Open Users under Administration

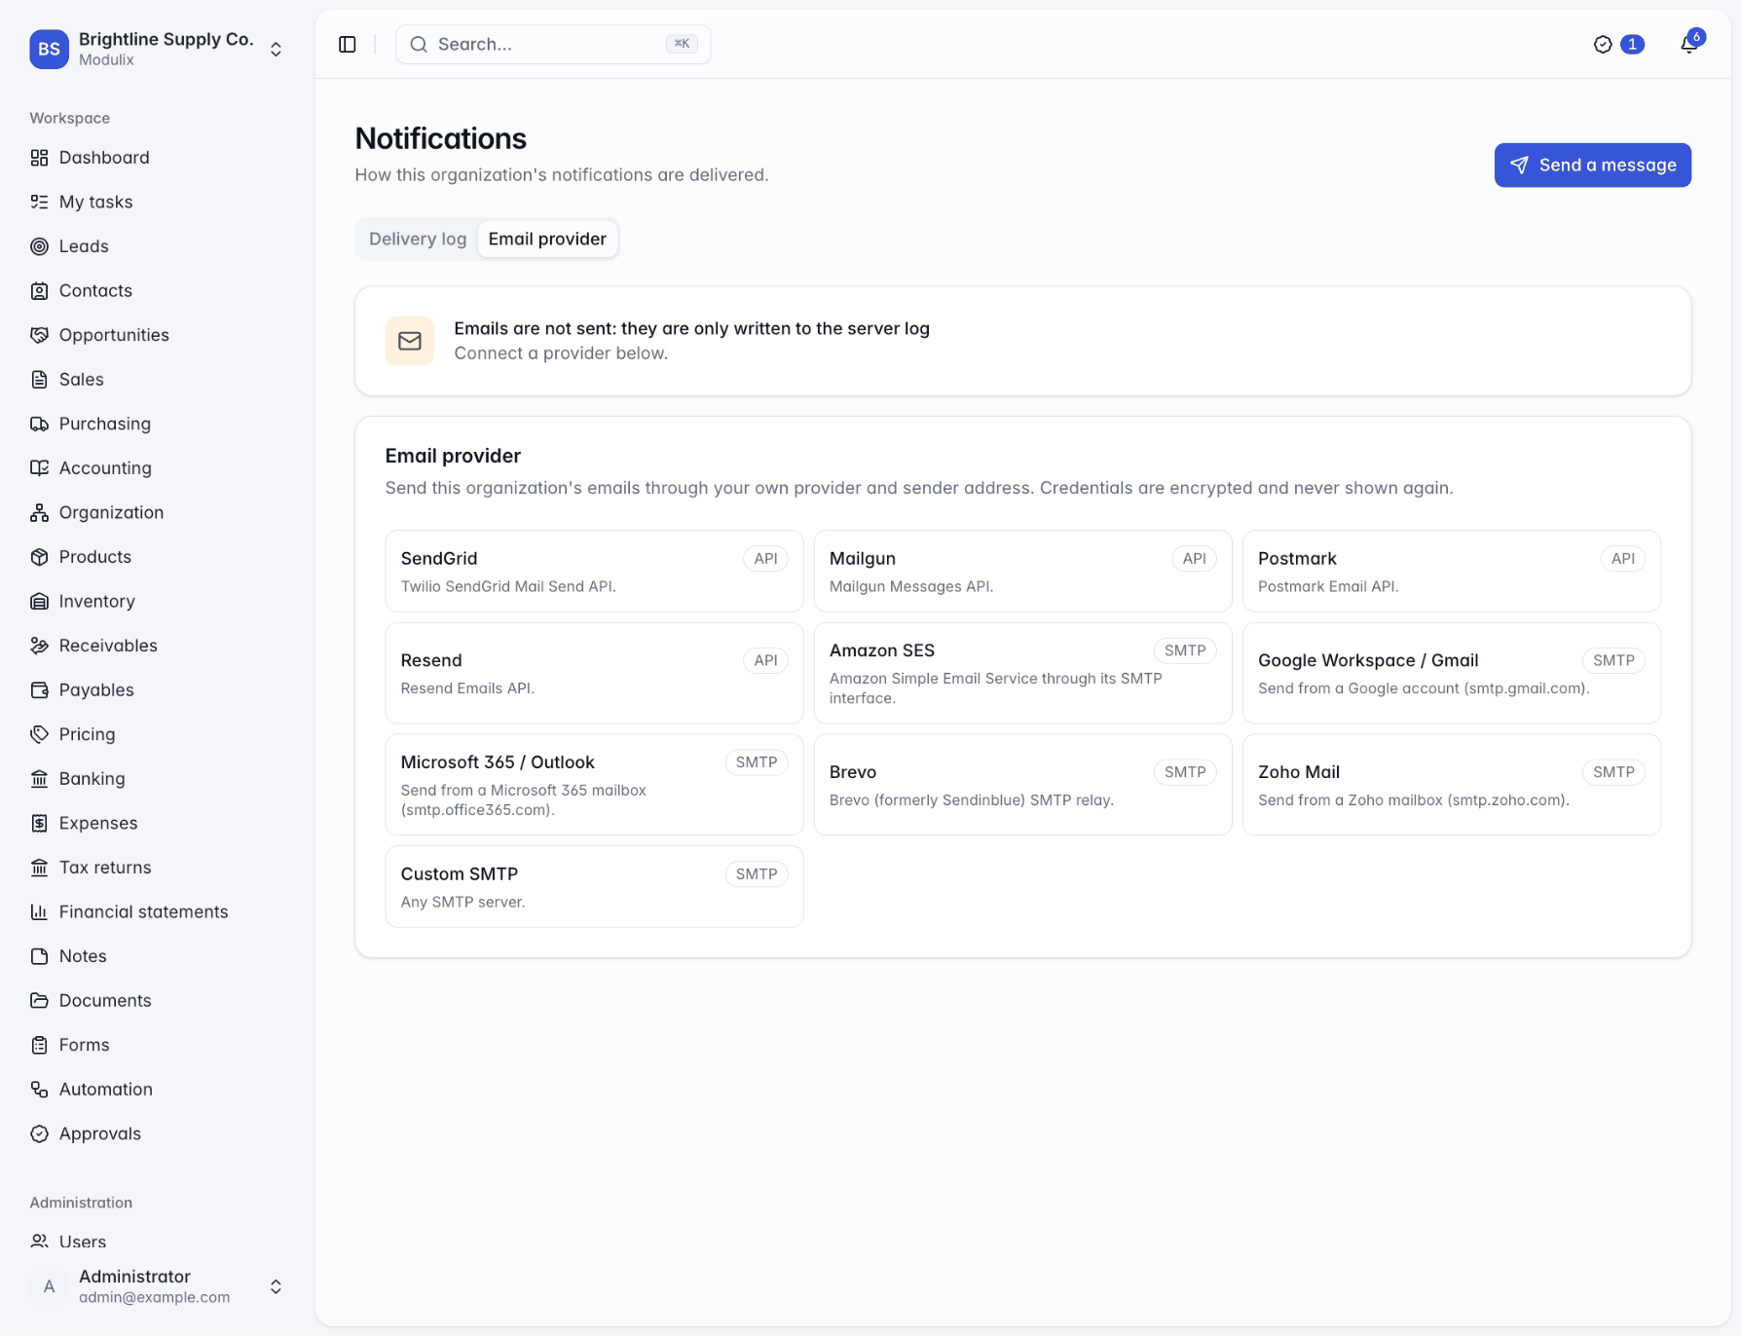pos(158,1242)
